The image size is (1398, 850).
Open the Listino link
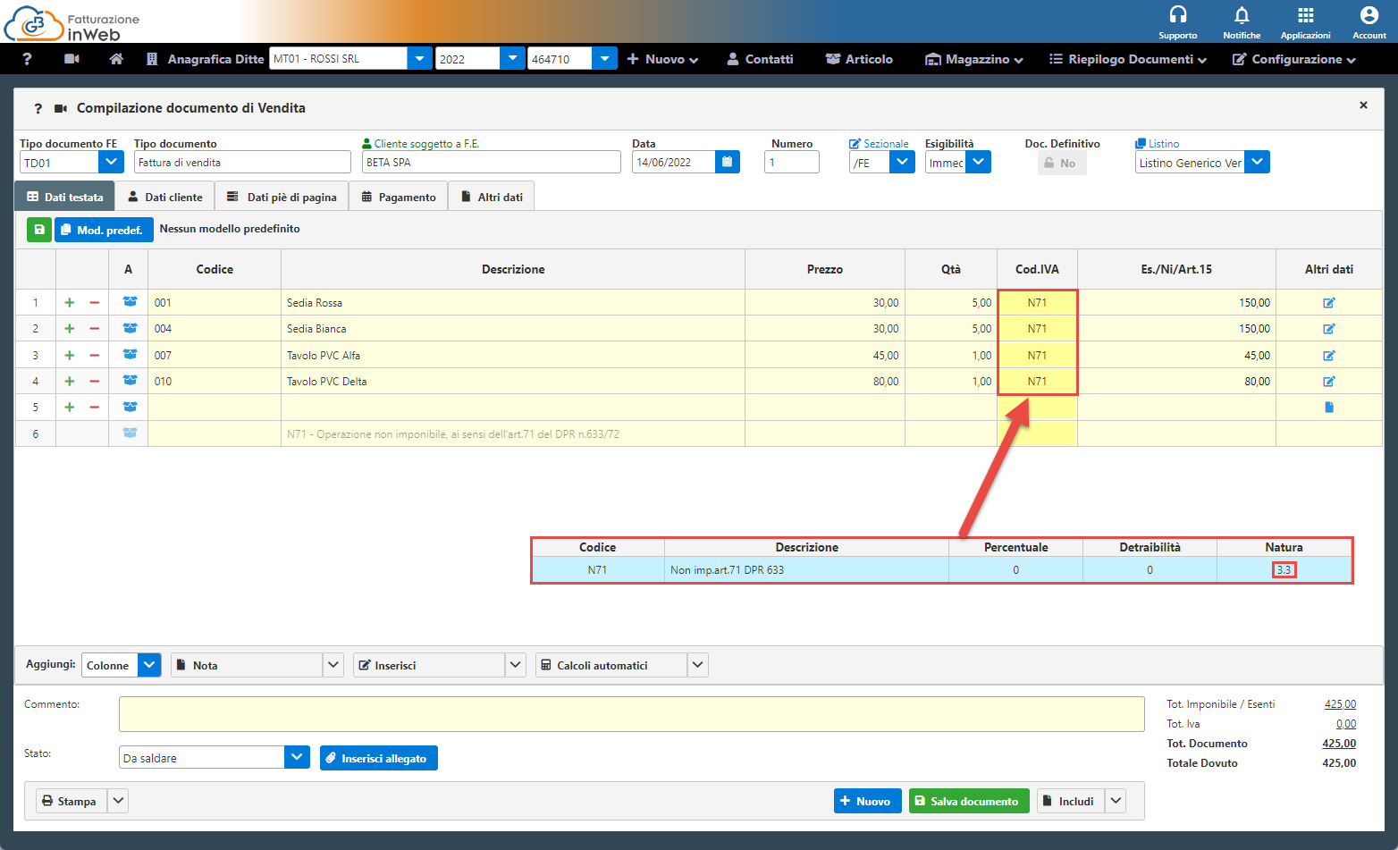click(1157, 143)
